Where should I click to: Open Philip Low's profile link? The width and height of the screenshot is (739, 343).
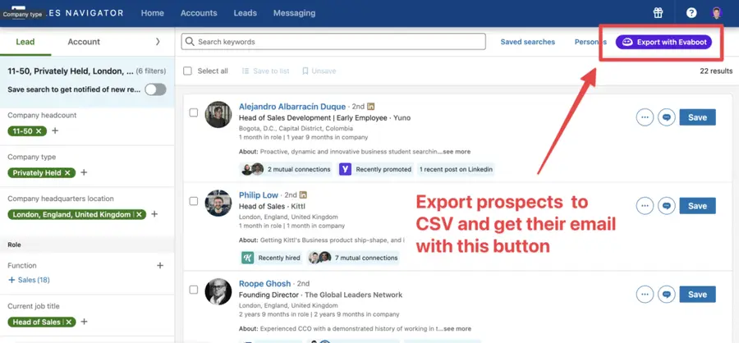259,195
